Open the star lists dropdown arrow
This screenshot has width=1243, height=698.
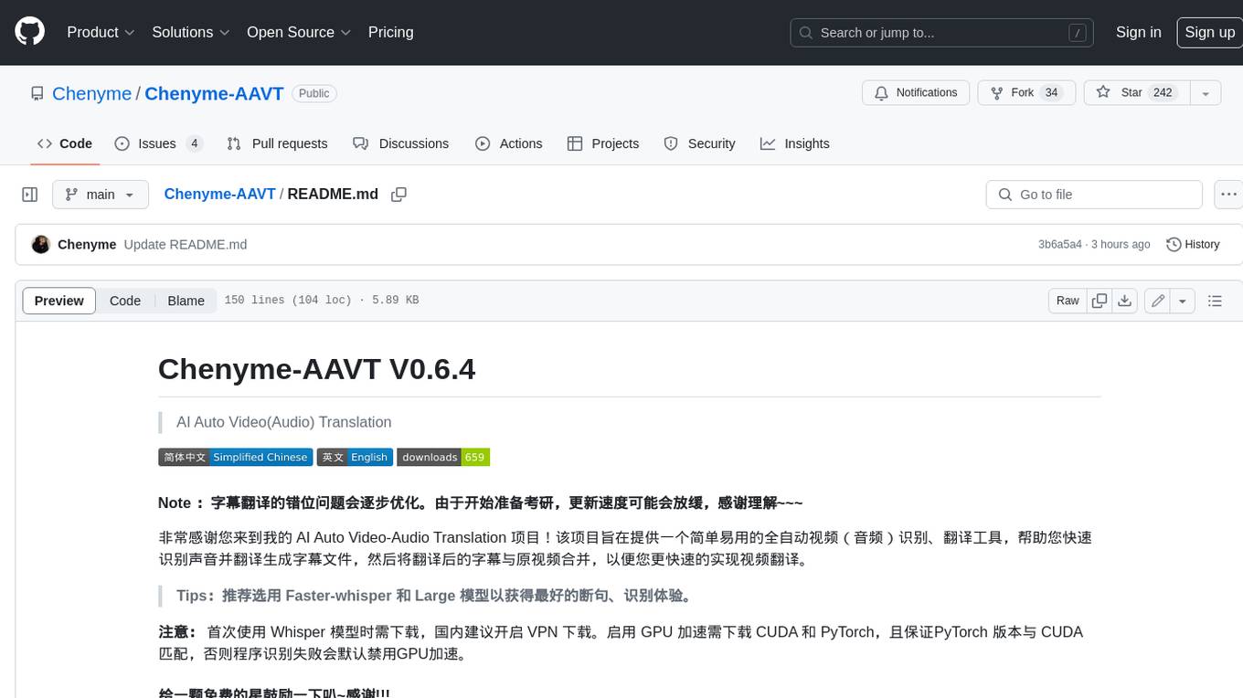point(1205,93)
